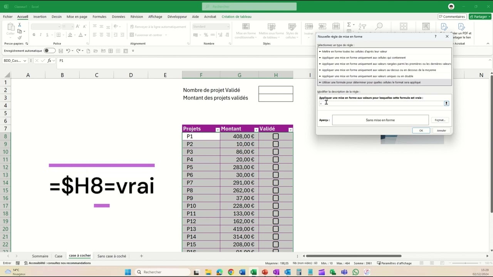Screen dimensions: 493x277
Task: Switch to Sans case à coché sheet
Action: pyautogui.click(x=112, y=256)
